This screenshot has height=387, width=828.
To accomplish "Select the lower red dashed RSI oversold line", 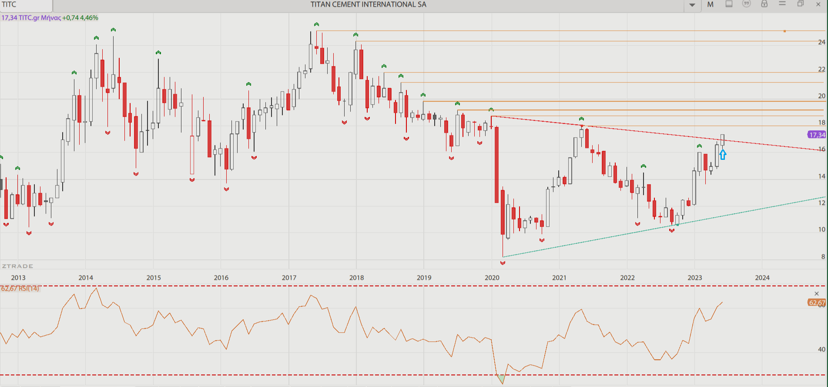I will click(x=412, y=375).
